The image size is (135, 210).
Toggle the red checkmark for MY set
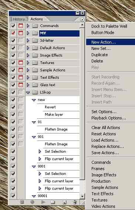pyautogui.click(x=13, y=33)
